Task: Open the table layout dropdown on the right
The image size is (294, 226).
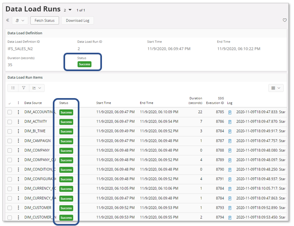Action: pyautogui.click(x=276, y=88)
